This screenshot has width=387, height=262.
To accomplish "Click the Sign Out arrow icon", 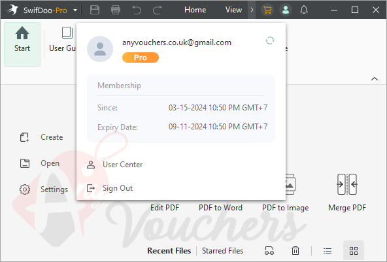I will [91, 188].
